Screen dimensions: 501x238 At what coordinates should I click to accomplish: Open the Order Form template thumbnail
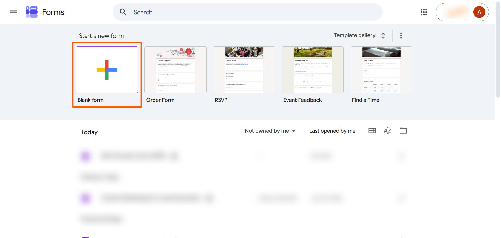176,70
